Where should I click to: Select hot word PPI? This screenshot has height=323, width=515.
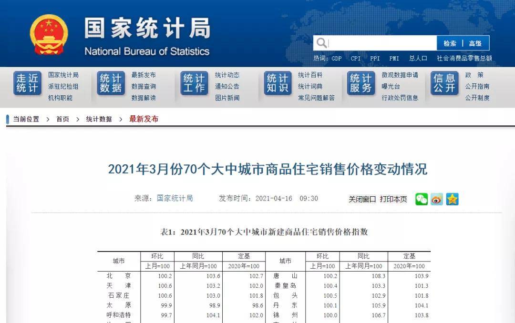pyautogui.click(x=375, y=59)
